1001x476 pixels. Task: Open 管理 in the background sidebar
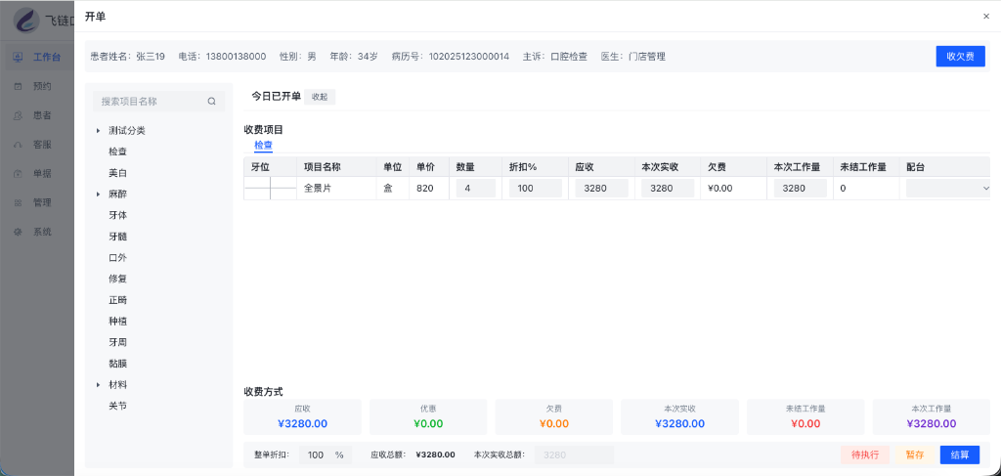tap(42, 203)
